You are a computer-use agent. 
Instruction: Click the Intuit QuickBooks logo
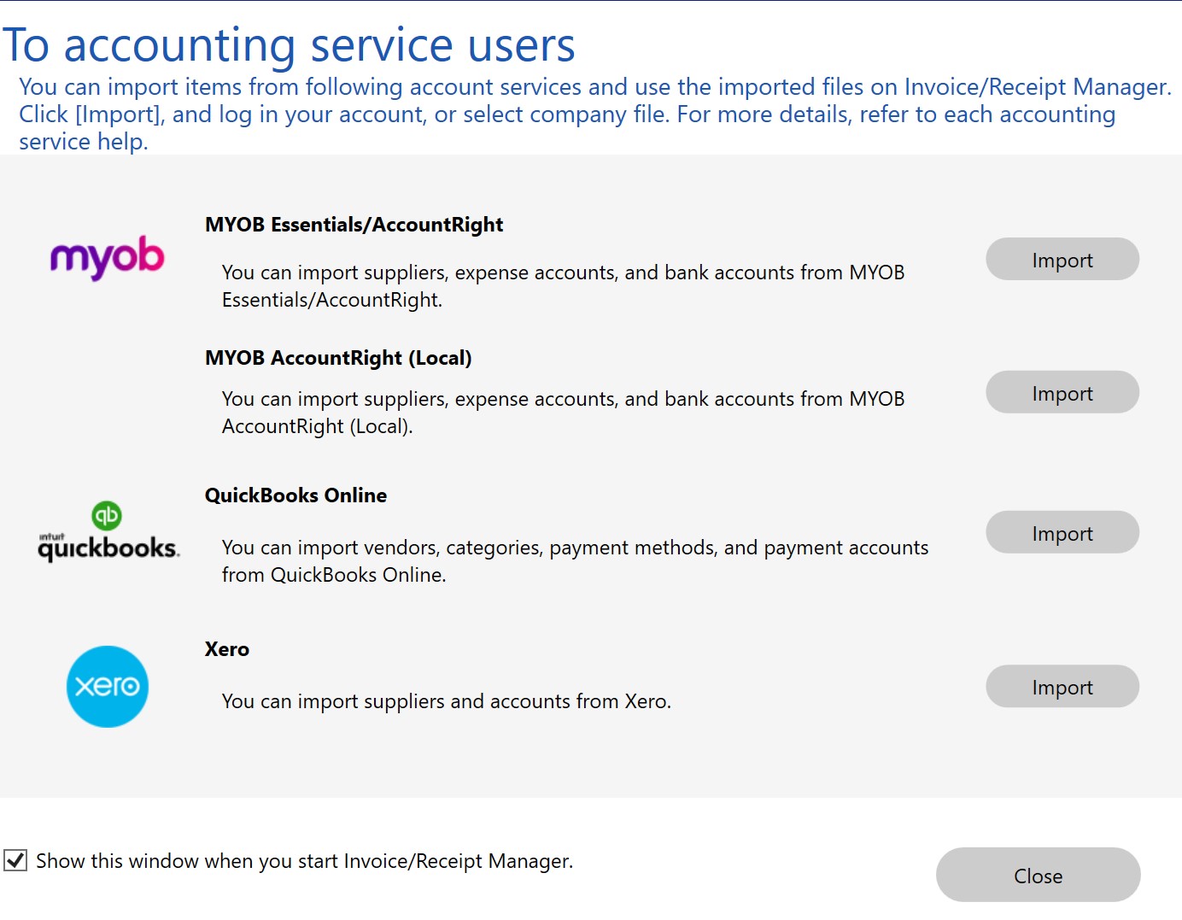pos(108,533)
